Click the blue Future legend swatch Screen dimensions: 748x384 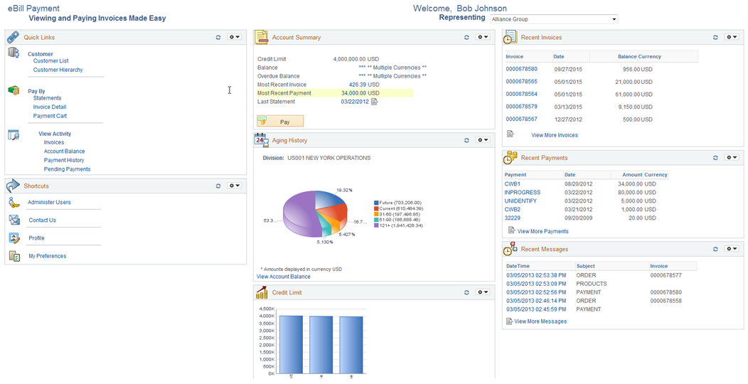coord(376,203)
